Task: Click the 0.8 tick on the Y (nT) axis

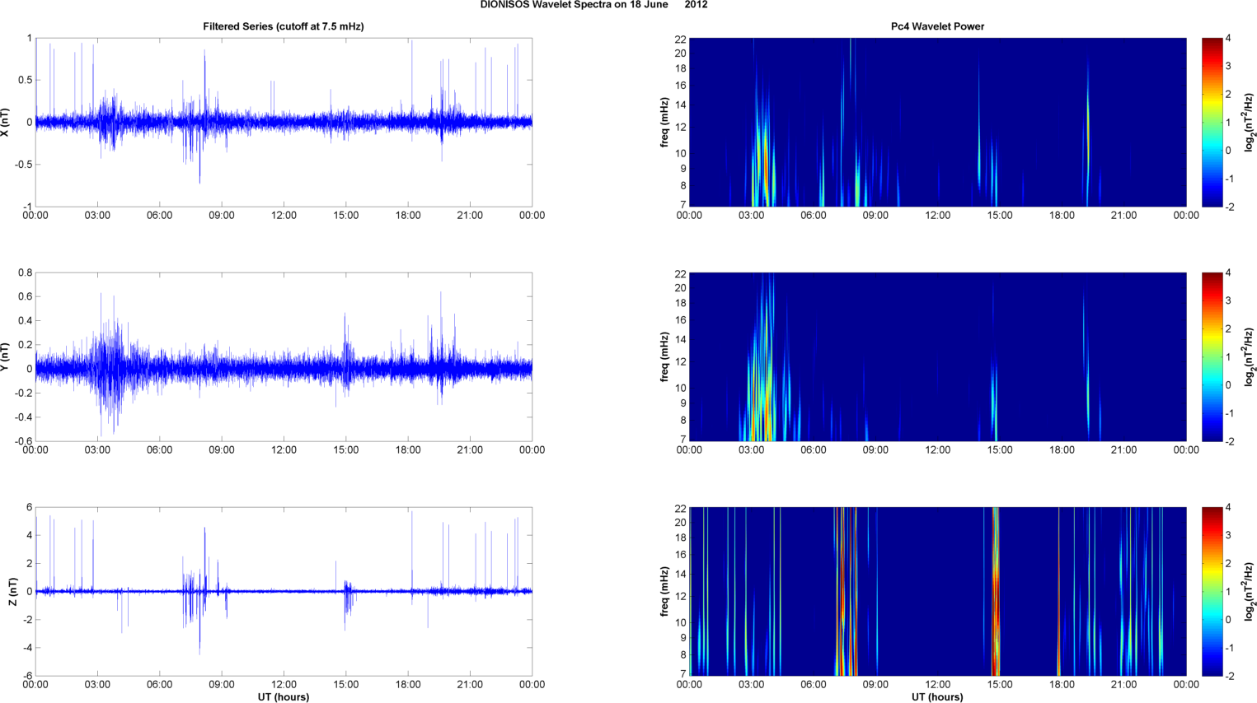Action: [26, 272]
